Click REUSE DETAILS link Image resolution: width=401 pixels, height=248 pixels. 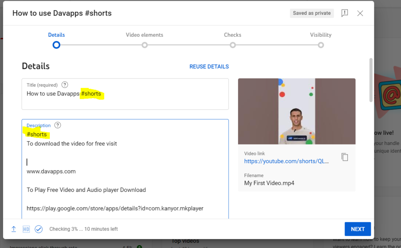pos(209,67)
